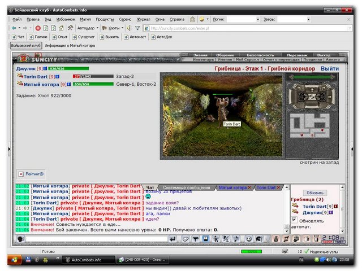Click the Сундучег bookmark button
Viewport: 362px width, 271px height.
84,37
